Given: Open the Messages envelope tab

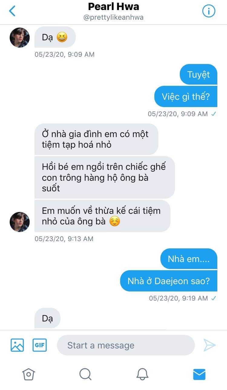Looking at the screenshot, I should coord(199,374).
